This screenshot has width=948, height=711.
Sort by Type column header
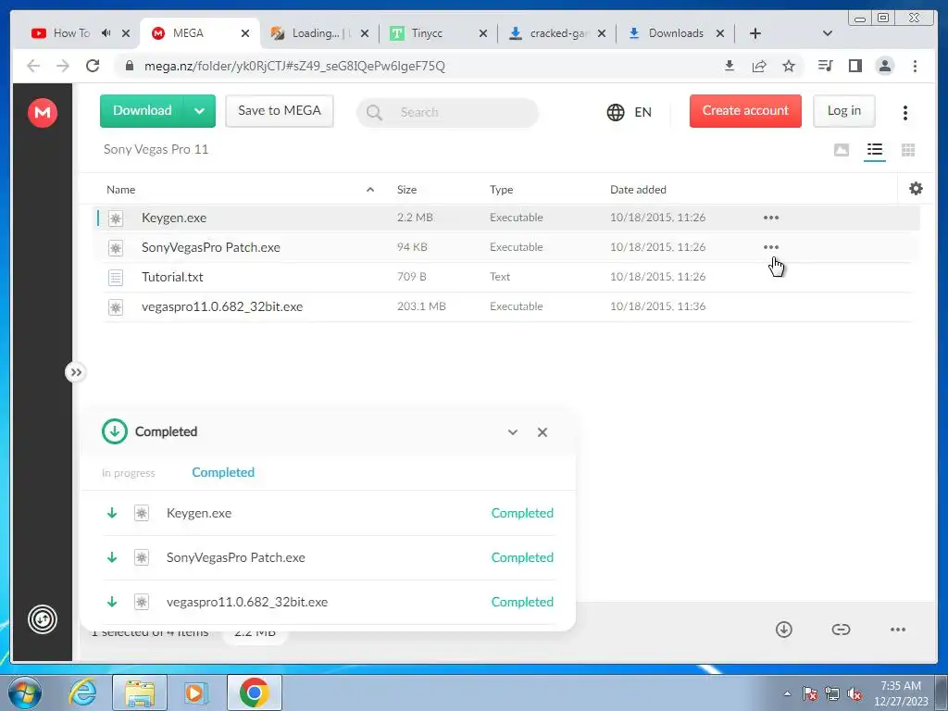pos(501,190)
